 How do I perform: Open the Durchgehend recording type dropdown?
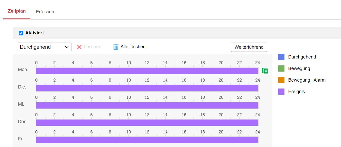coord(45,47)
